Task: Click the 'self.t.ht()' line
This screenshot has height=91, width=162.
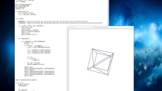Action: pyautogui.click(x=26, y=33)
